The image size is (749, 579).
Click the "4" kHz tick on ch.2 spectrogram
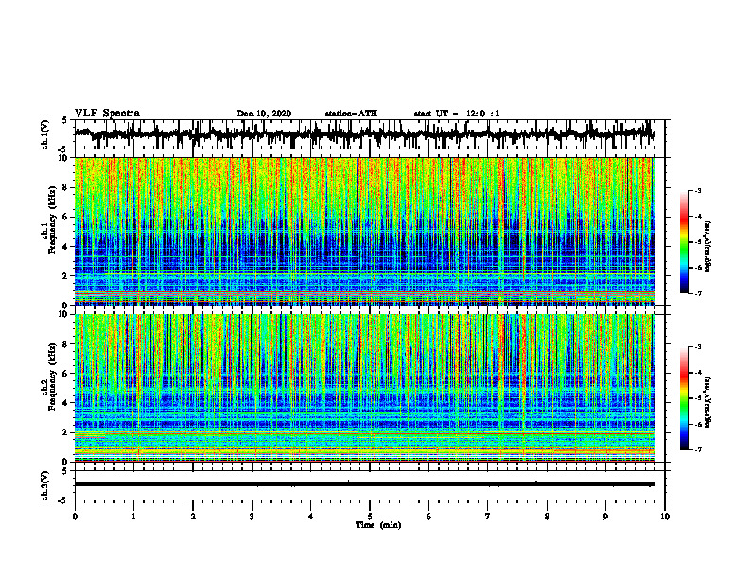(66, 403)
